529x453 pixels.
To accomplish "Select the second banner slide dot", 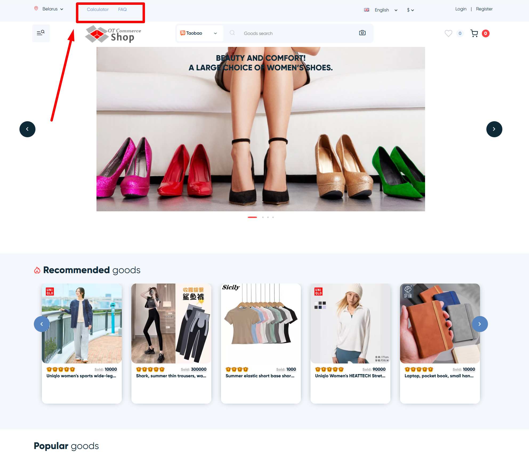I will click(x=263, y=217).
